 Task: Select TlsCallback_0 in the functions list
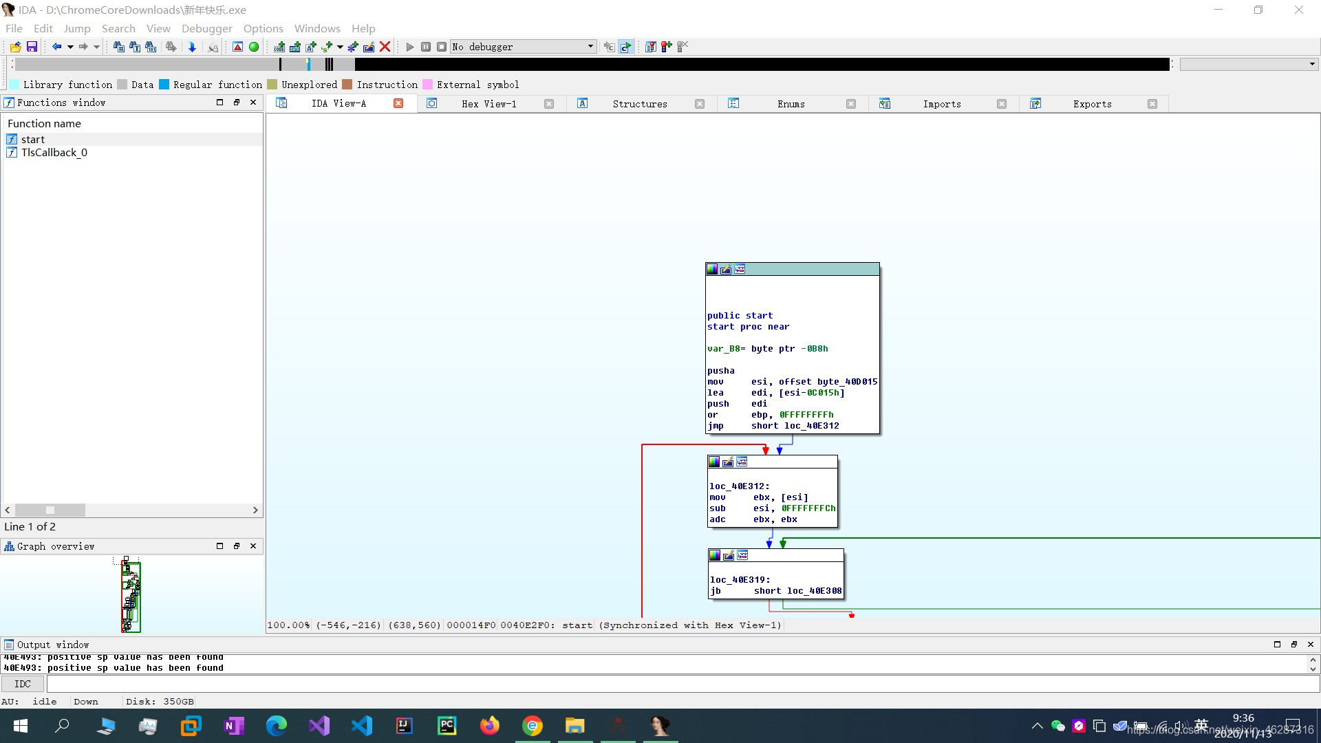coord(54,153)
